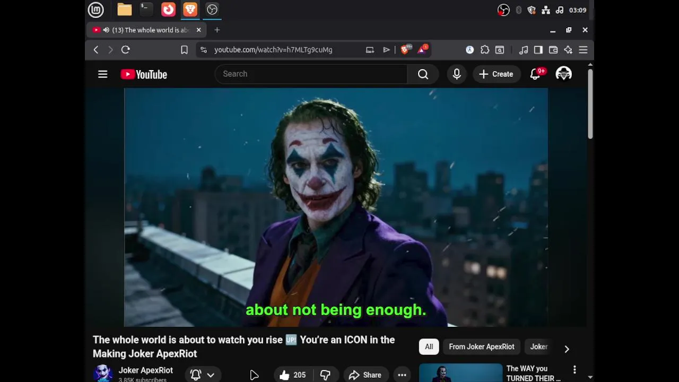
Task: Open Brave Rewards triangle icon
Action: click(x=423, y=50)
